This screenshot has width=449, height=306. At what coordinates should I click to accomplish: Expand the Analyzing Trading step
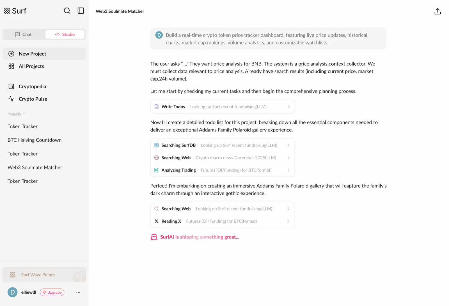[223, 170]
